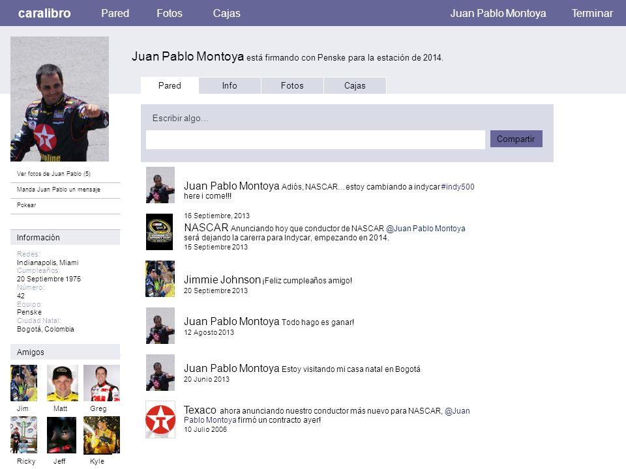Viewport: 626px width, 469px height.
Task: Click the profile name heading Juan Pablo Montoya
Action: [x=188, y=56]
